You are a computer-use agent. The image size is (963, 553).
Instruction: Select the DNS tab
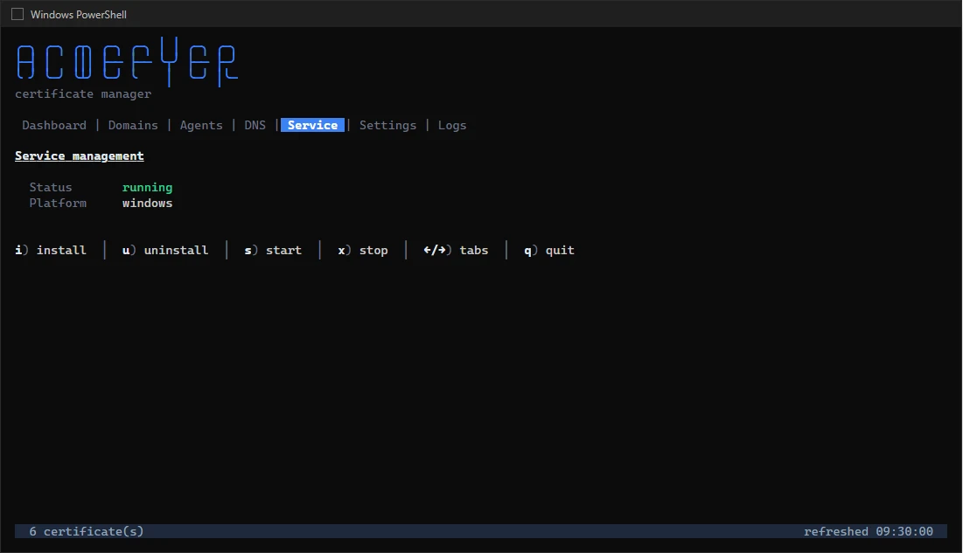tap(255, 125)
